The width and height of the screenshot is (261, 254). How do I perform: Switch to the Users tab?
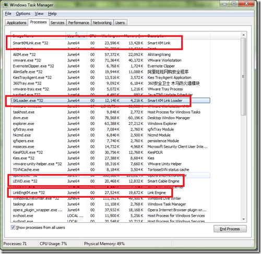[120, 23]
